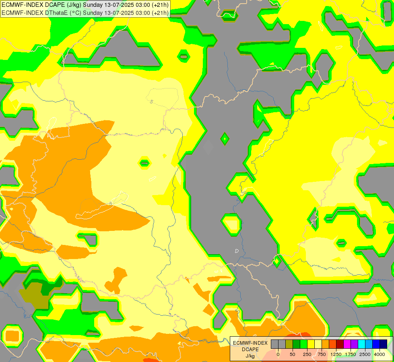Select the purple legend swatch

click(354, 344)
